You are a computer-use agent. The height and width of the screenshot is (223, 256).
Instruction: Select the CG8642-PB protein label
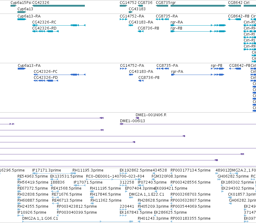[240, 66]
